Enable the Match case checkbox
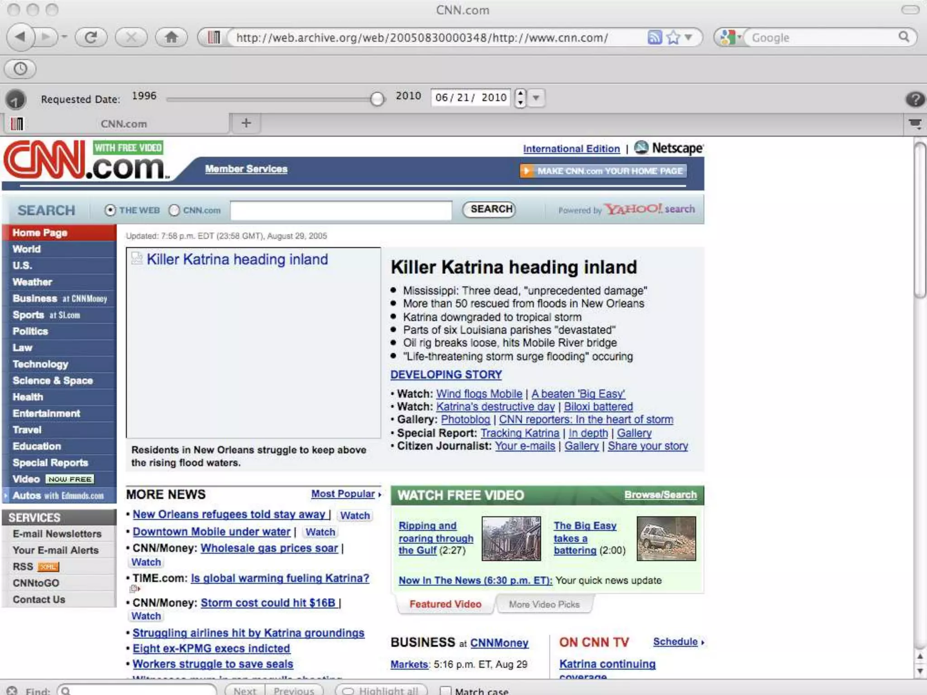 [446, 691]
